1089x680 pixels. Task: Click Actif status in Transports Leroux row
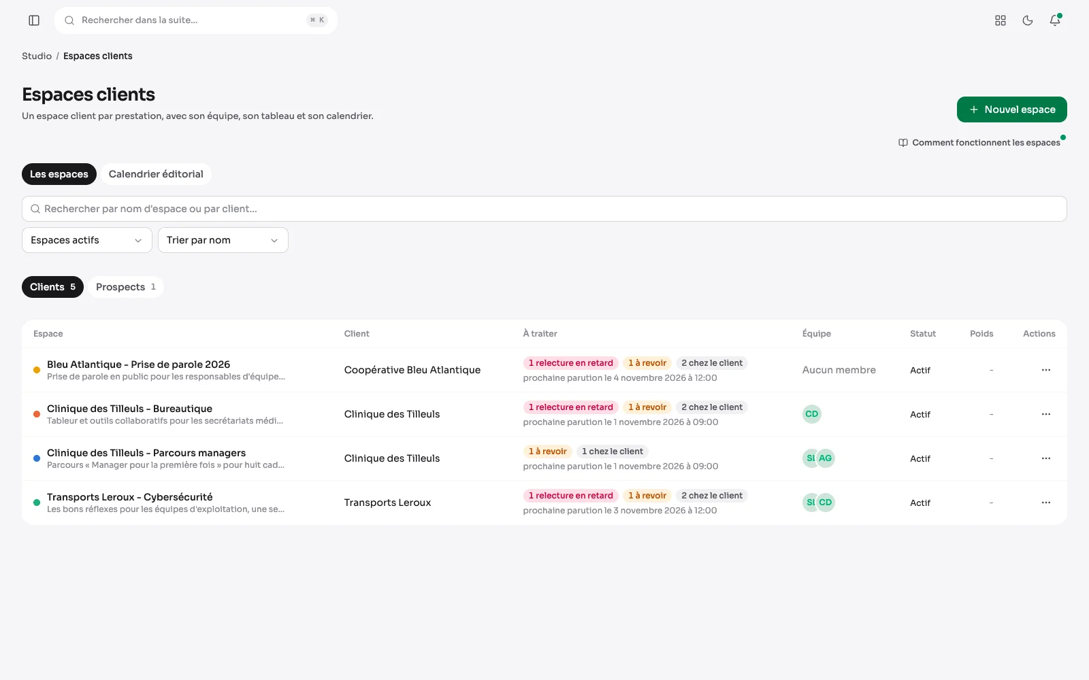tap(920, 503)
